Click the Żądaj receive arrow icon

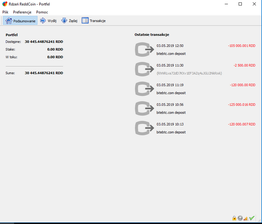pos(64,21)
